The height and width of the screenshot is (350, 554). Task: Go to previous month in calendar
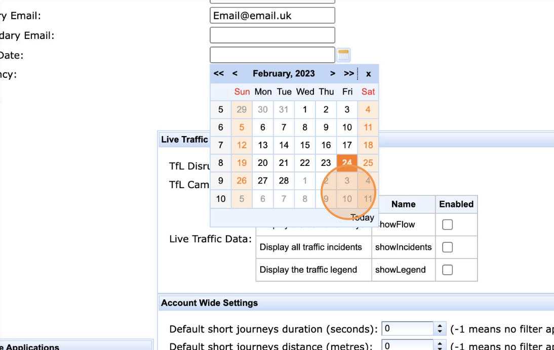[x=235, y=73]
